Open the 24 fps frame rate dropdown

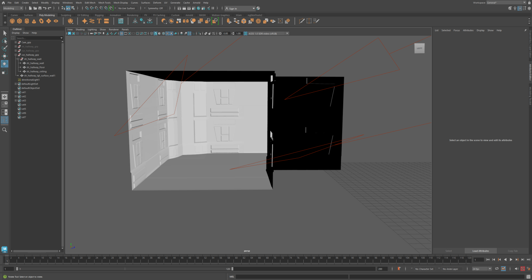coord(482,269)
